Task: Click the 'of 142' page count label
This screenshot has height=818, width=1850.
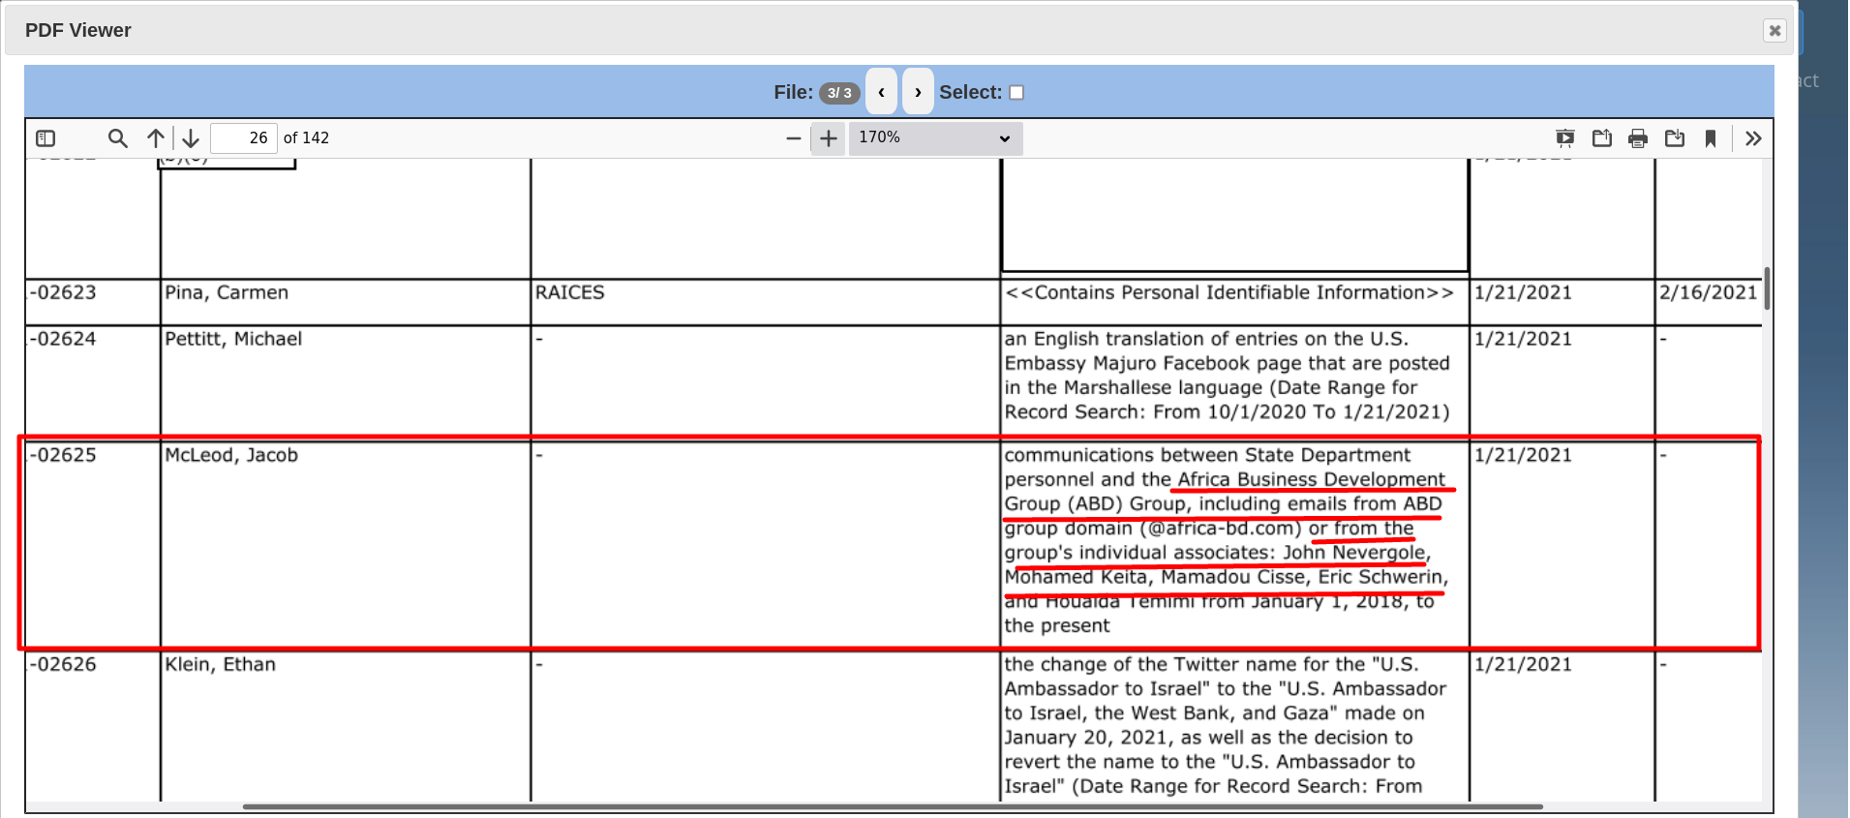Action: click(306, 138)
